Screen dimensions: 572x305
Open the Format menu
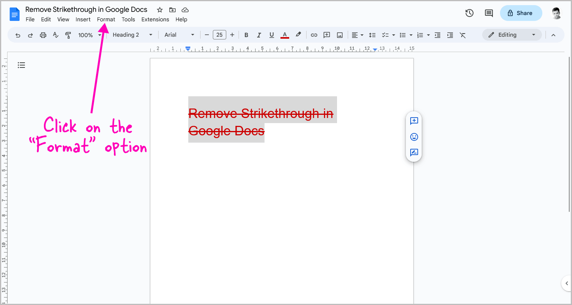pyautogui.click(x=106, y=19)
